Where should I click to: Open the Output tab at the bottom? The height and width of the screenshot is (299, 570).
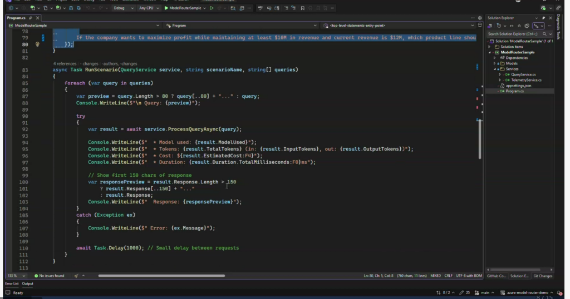[27, 284]
